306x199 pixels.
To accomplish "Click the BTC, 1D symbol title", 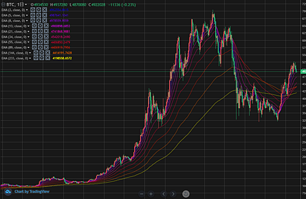I will (15, 5).
